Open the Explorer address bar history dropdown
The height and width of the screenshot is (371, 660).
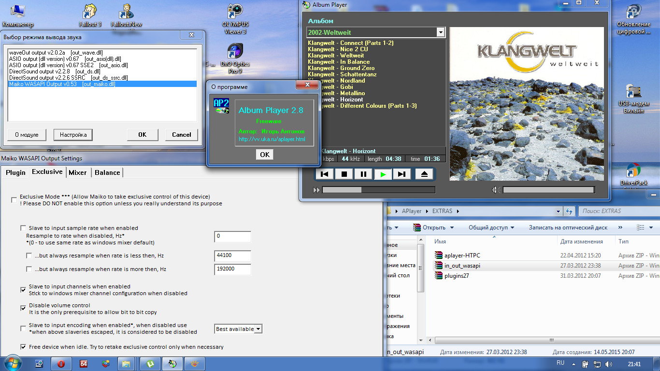click(559, 211)
